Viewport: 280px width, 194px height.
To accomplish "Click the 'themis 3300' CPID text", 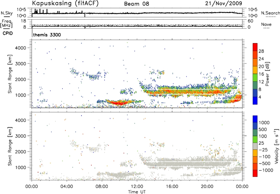I will click(x=47, y=35).
